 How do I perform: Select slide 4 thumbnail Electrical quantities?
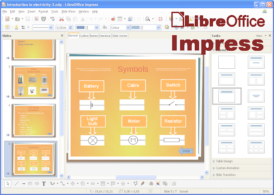(x=33, y=120)
